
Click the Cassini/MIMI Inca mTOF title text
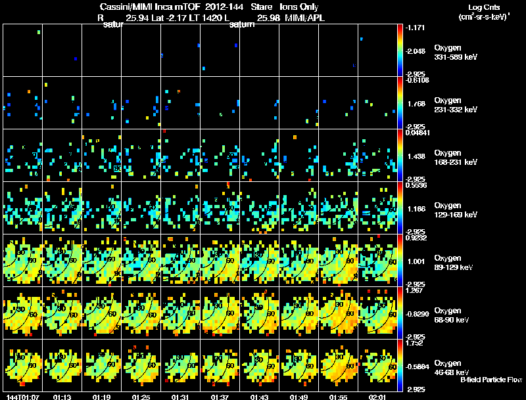[x=150, y=7]
